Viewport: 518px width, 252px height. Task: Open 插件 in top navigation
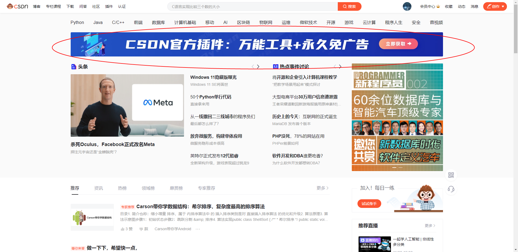click(x=109, y=6)
